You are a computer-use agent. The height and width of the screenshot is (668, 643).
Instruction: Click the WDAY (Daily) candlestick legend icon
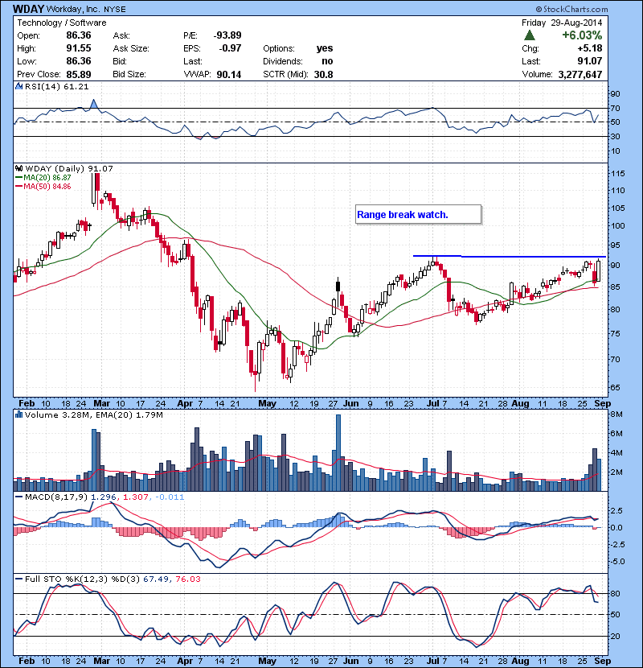[19, 168]
